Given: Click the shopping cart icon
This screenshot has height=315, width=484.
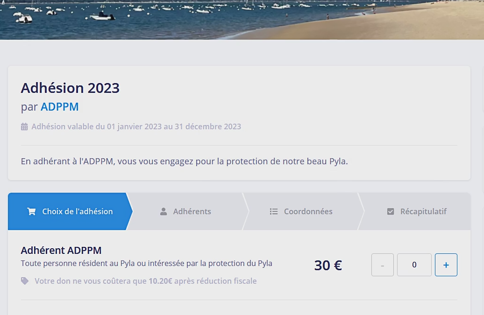Looking at the screenshot, I should point(31,211).
